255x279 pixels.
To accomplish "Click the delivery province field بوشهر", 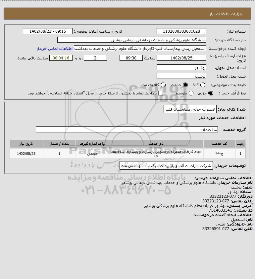I will (181, 67).
